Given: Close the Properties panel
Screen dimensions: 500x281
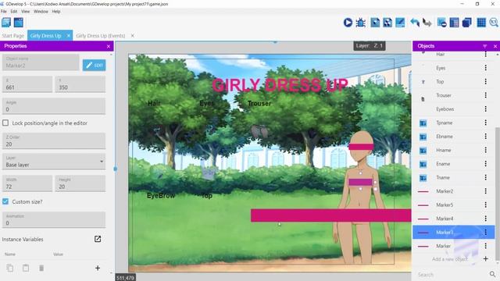Looking at the screenshot, I should click(x=109, y=47).
